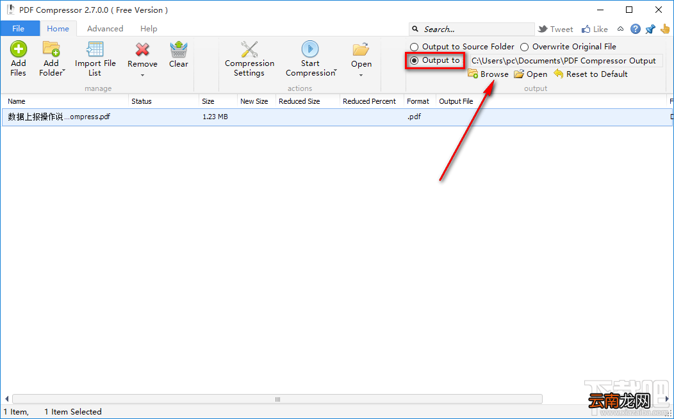674x419 pixels.
Task: Select Output to Source Folder radio button
Action: (x=414, y=47)
